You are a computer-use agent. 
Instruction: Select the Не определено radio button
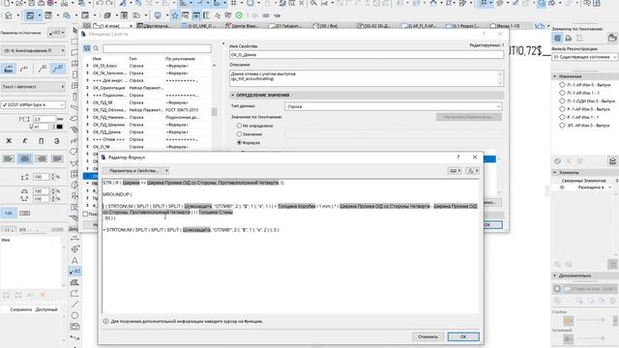[239, 126]
